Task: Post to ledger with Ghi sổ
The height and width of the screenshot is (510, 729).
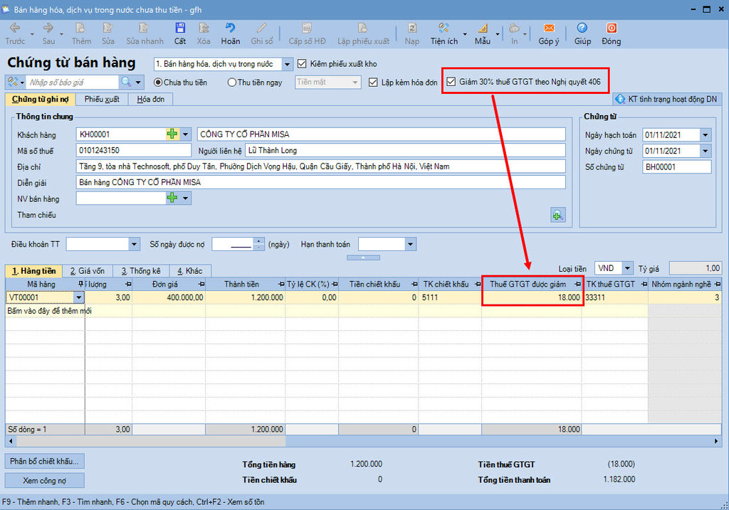Action: coord(262,34)
